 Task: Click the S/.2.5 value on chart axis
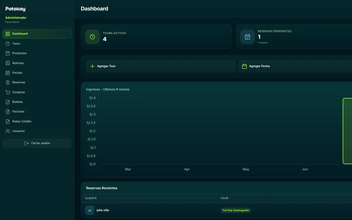click(91, 123)
